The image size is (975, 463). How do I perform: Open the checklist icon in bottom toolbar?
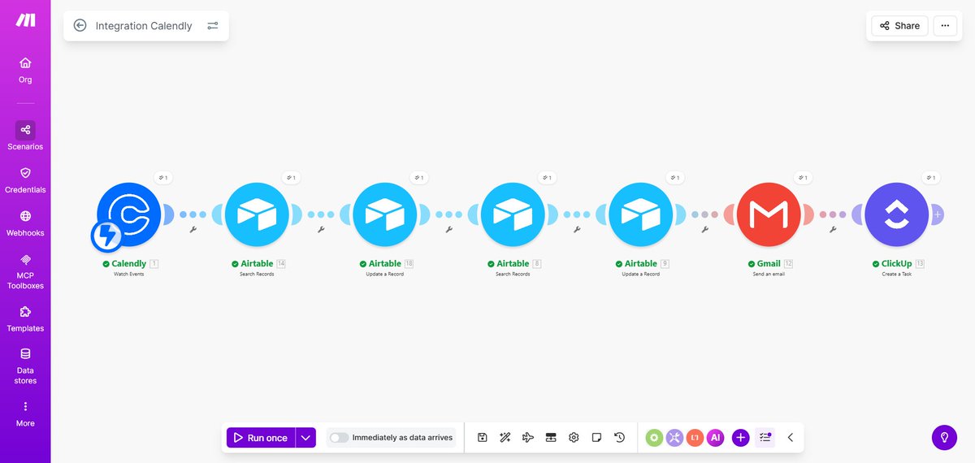coord(765,437)
